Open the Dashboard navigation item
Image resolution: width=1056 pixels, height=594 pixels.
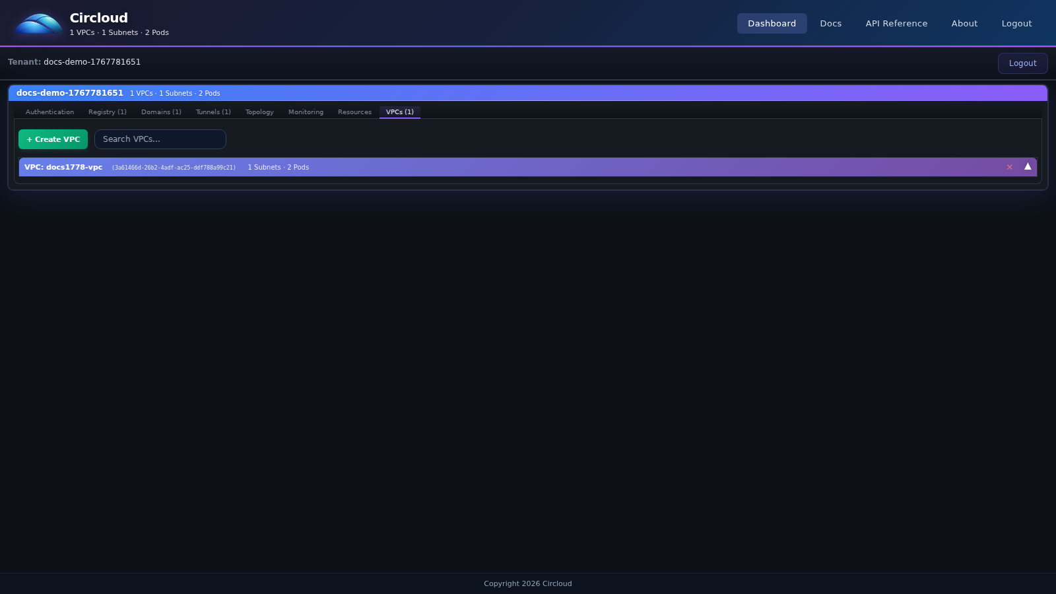pyautogui.click(x=772, y=23)
